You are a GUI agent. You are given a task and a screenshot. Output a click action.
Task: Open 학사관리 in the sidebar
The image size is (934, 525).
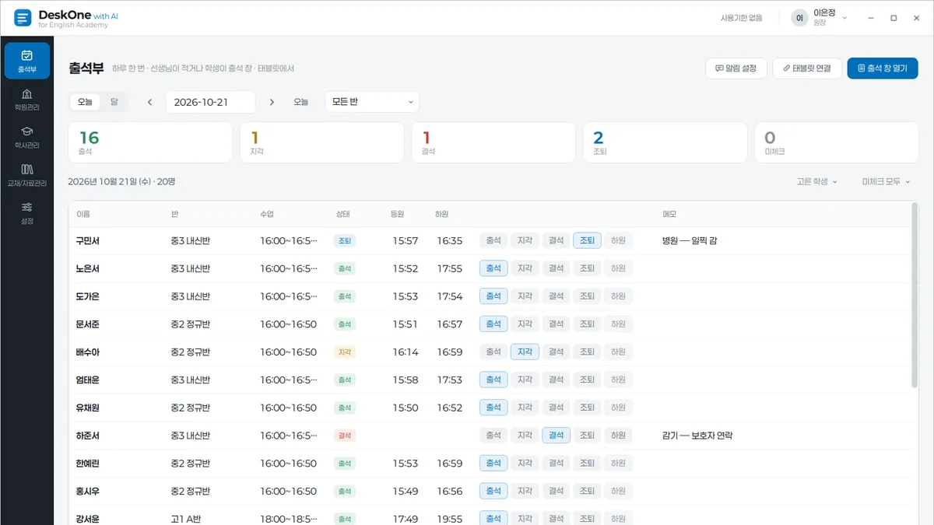tap(26, 138)
